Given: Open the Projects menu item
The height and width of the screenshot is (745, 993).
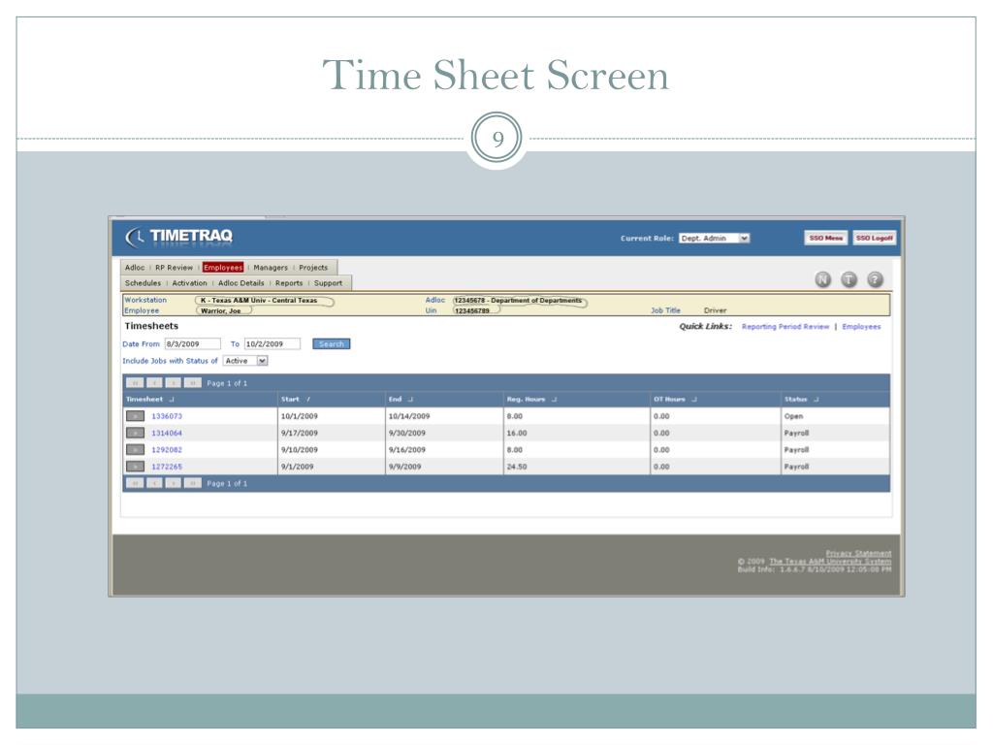Looking at the screenshot, I should [x=313, y=268].
